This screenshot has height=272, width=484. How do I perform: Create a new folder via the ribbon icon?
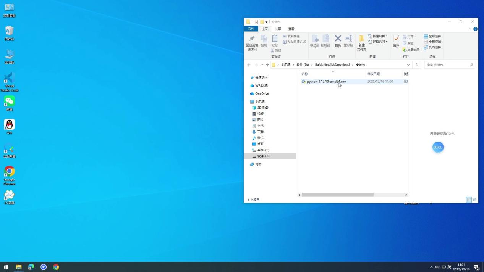pyautogui.click(x=361, y=41)
